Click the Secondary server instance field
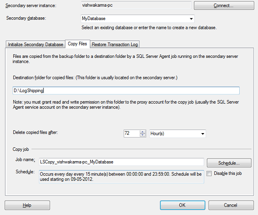The width and height of the screenshot is (258, 215). pyautogui.click(x=136, y=5)
